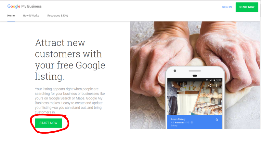The height and width of the screenshot is (147, 261).
Task: Switch to How it Works tab
Action: coord(31,16)
